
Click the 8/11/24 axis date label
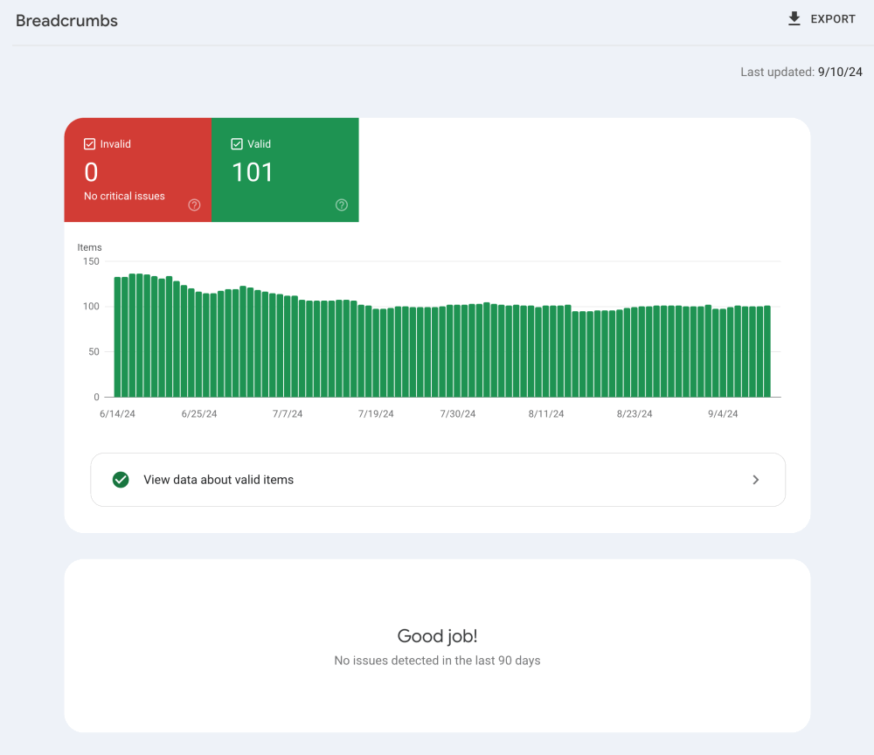[x=545, y=414]
